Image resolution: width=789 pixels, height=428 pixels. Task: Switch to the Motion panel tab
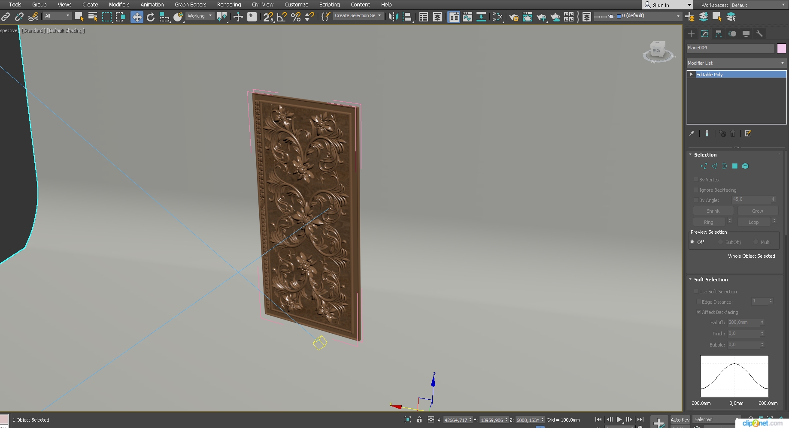click(732, 34)
